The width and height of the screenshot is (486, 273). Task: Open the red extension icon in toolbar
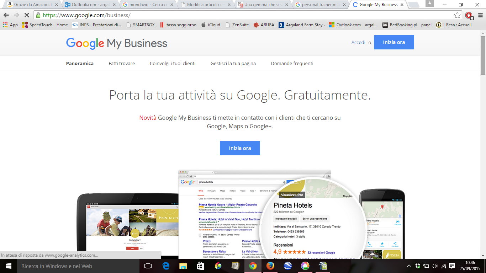point(469,15)
